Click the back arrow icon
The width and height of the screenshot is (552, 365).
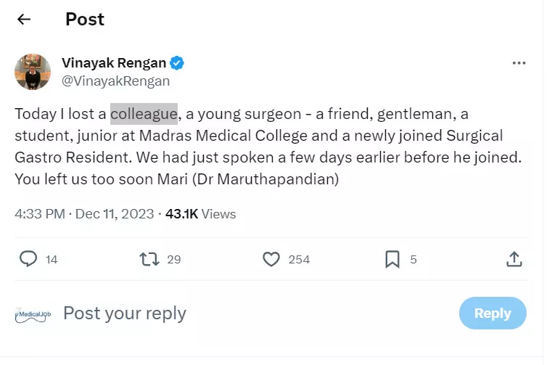pyautogui.click(x=24, y=20)
